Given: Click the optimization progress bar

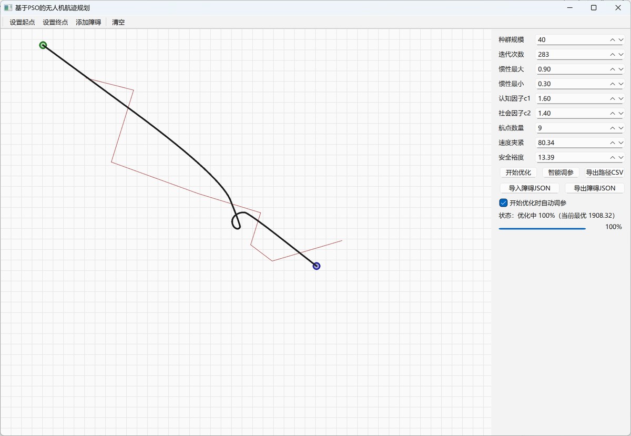Looking at the screenshot, I should coord(542,228).
